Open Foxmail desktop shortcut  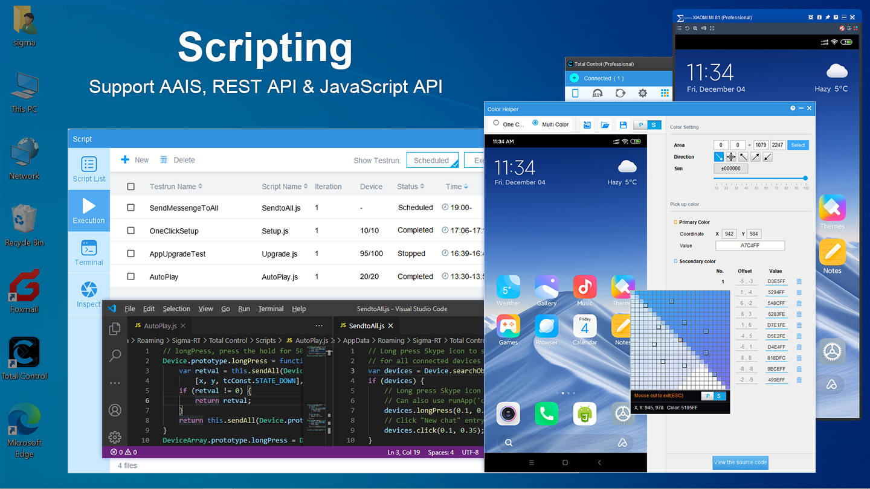pos(25,292)
